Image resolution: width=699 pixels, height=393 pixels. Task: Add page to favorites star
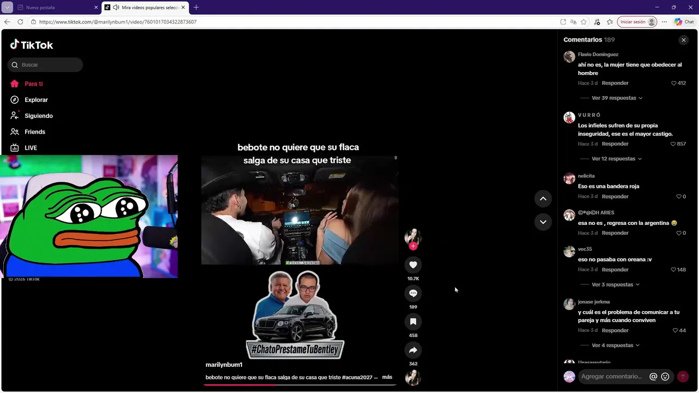click(x=584, y=22)
